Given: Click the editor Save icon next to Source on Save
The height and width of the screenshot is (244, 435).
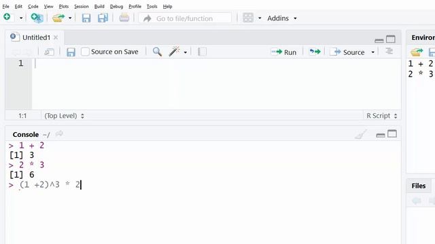Looking at the screenshot, I should [x=71, y=52].
